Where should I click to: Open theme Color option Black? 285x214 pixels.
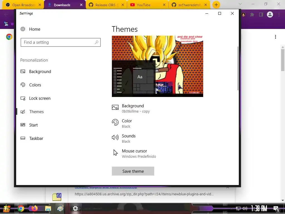pyautogui.click(x=122, y=123)
